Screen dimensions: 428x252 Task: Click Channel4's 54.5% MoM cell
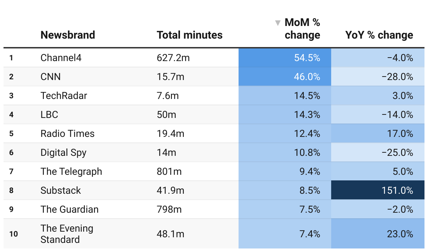[x=285, y=58]
